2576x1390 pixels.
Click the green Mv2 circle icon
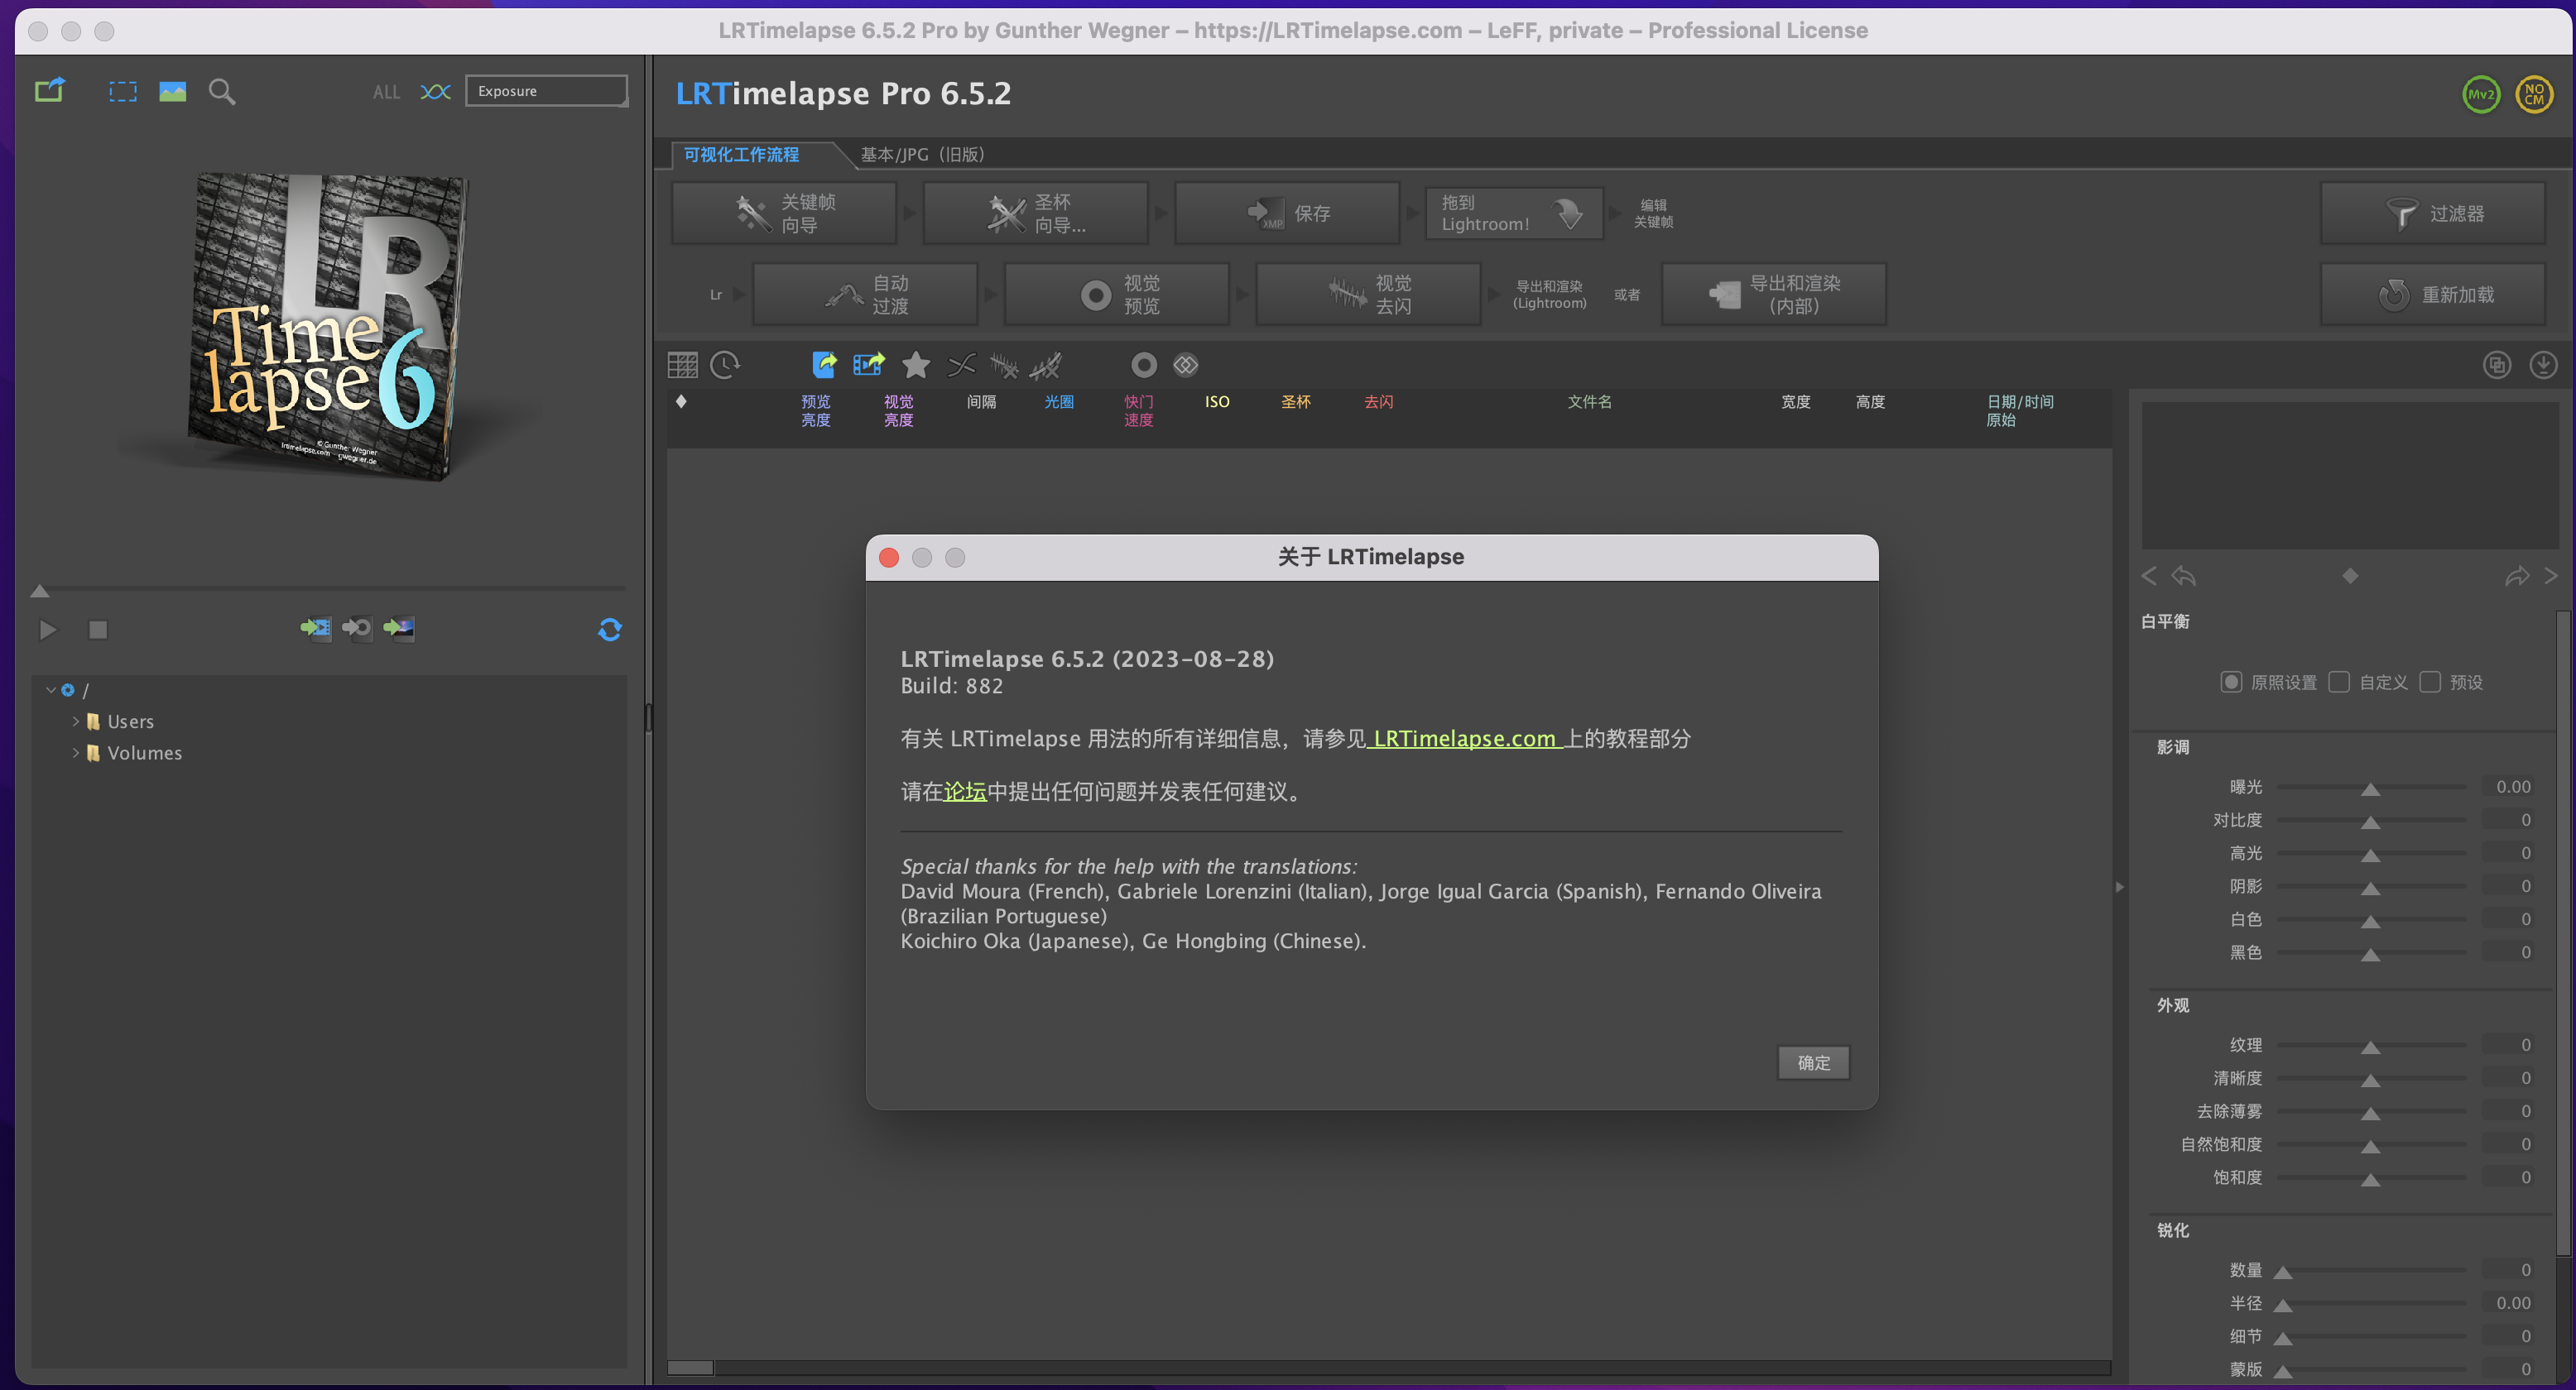pos(2481,95)
